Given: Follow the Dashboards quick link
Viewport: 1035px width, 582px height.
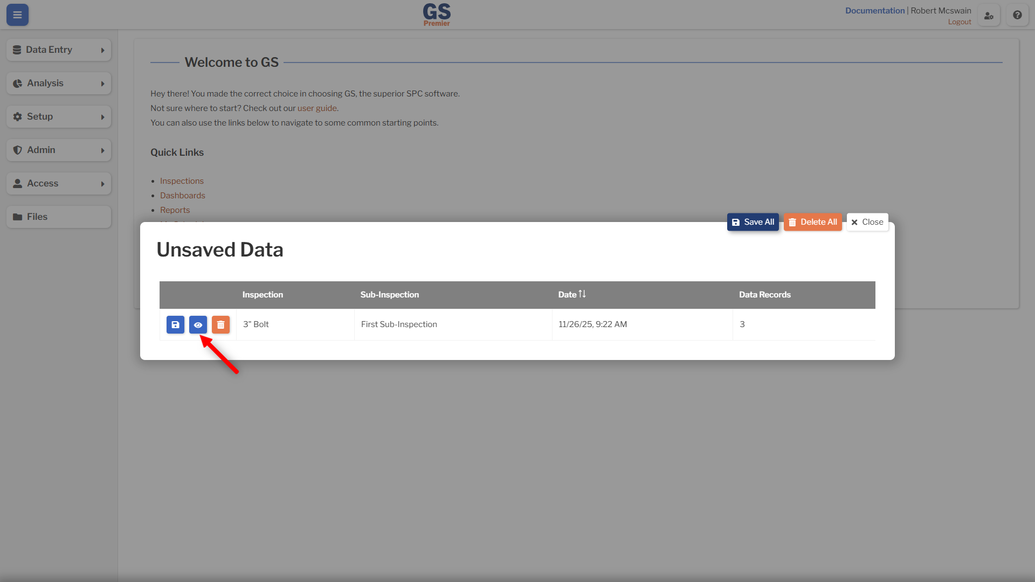Looking at the screenshot, I should click(x=182, y=196).
